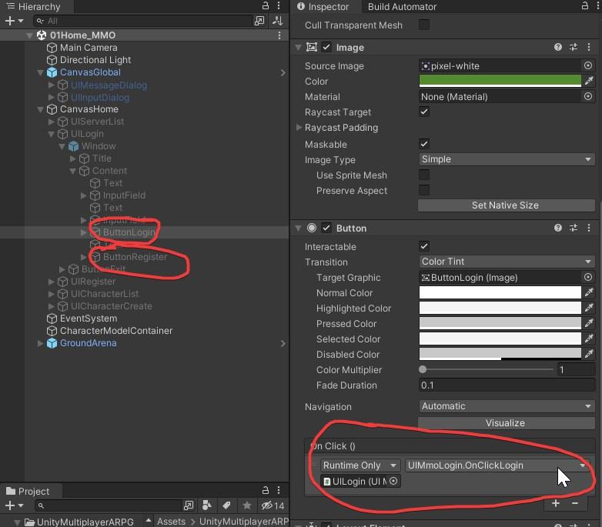Toggle Project favorites star filter
This screenshot has height=527, width=602.
(247, 505)
